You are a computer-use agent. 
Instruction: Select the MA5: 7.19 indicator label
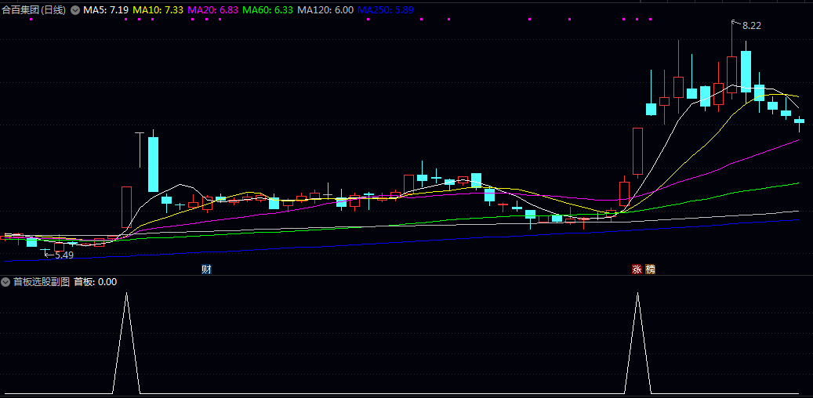coord(106,10)
